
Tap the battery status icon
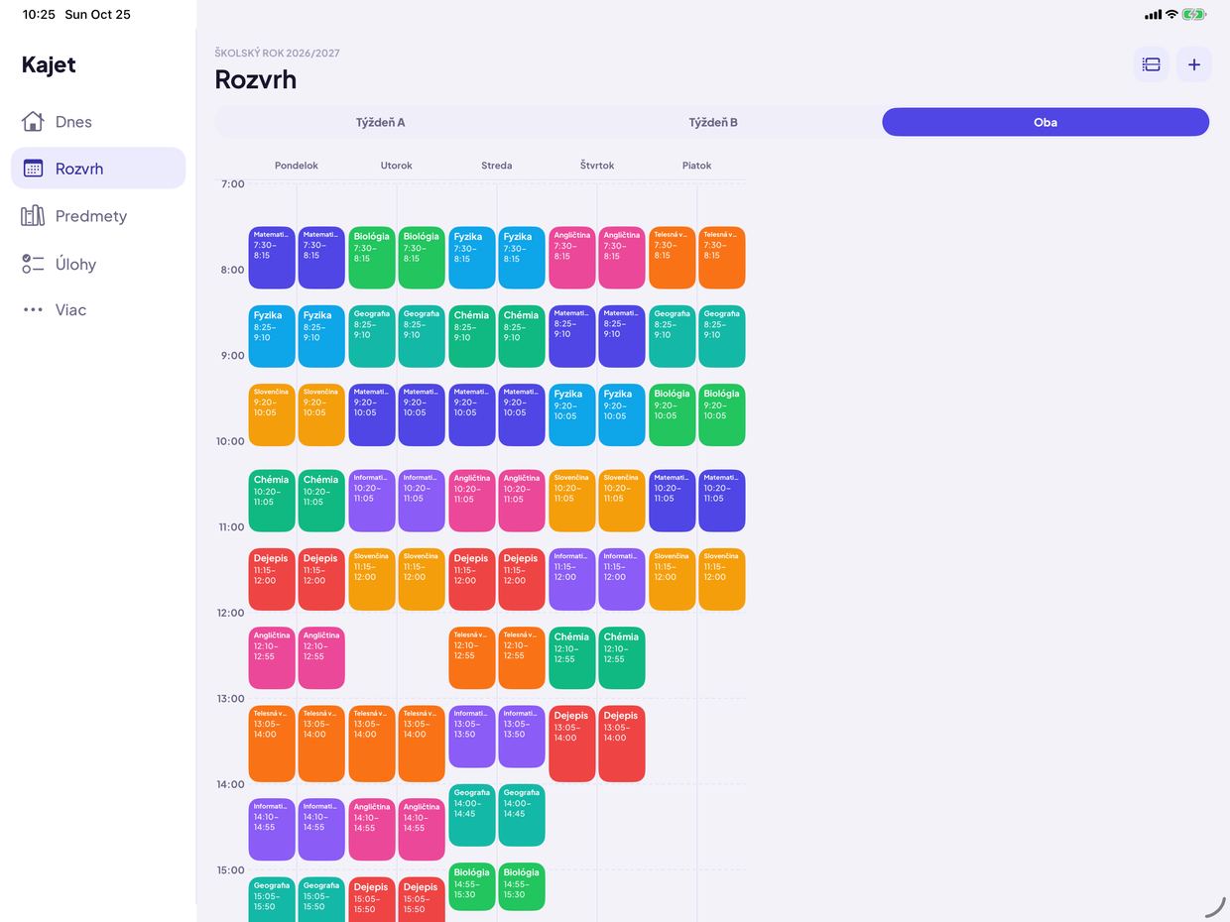tap(1194, 15)
